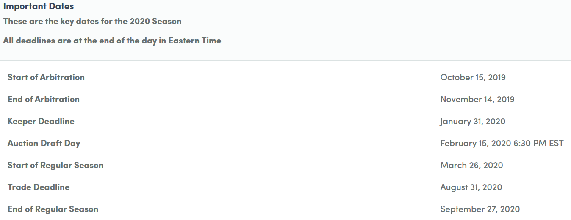Click February 15, 2020 6:30 PM EST
The image size is (571, 220).
(502, 143)
